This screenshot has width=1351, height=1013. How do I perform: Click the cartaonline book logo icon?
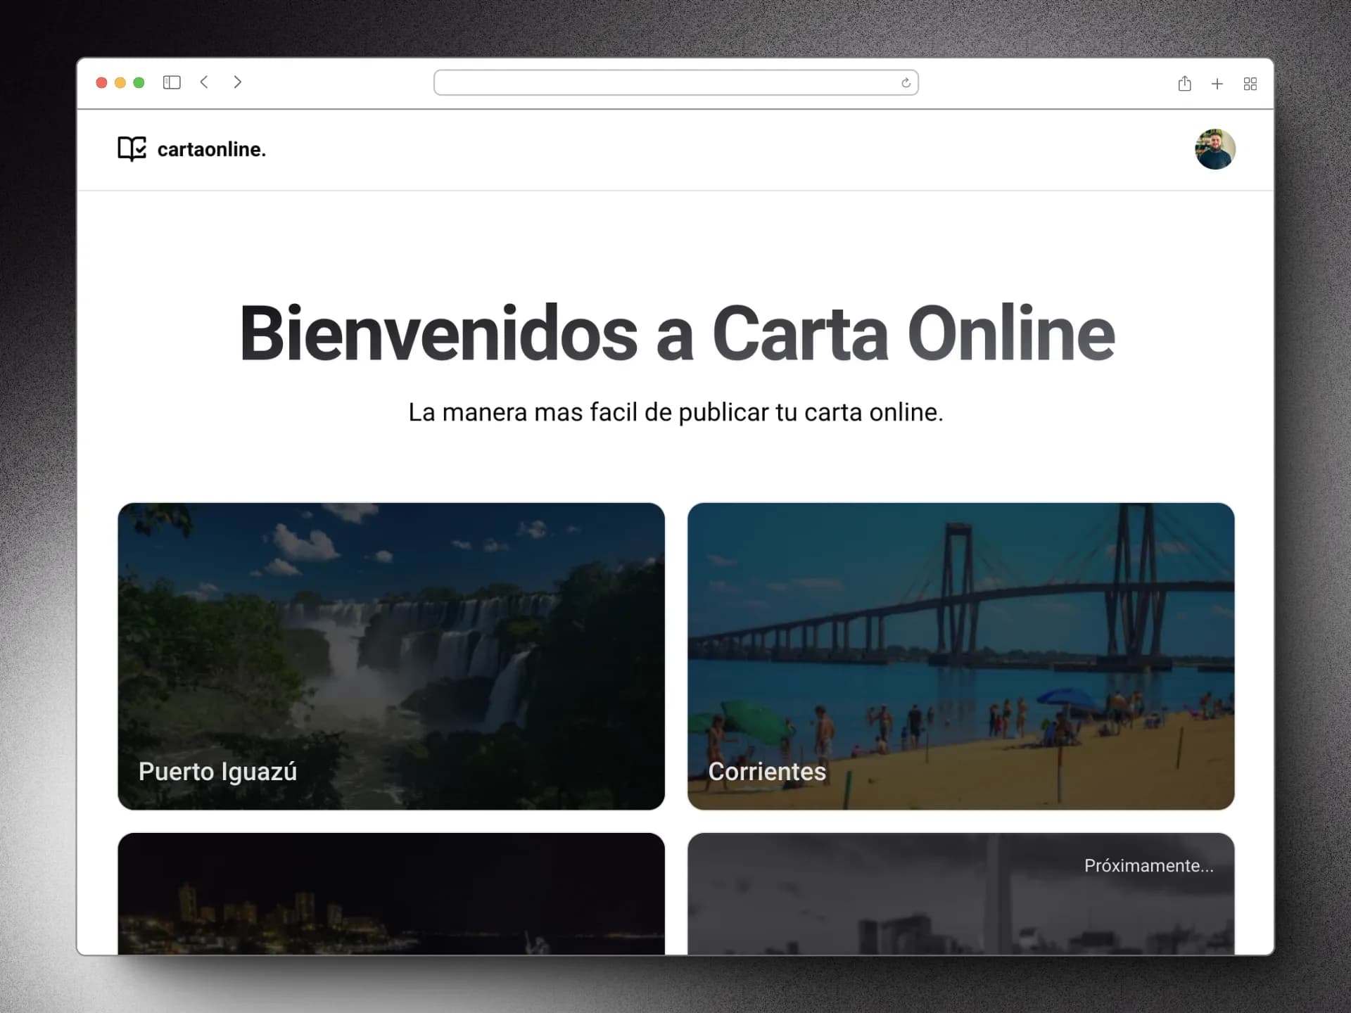[x=132, y=149]
